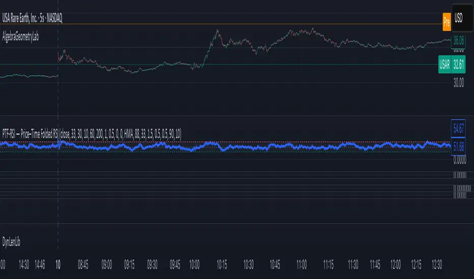Click the 51.68 RSI value label

click(458, 147)
